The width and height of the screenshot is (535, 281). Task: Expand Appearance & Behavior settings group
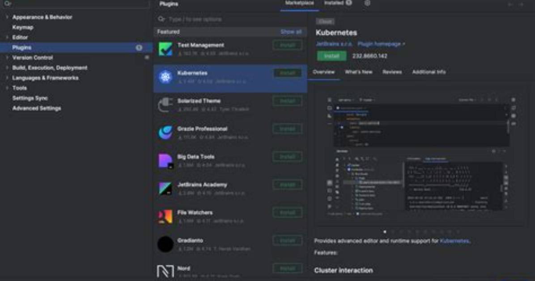[7, 17]
